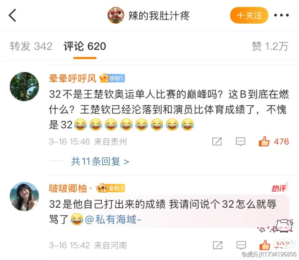Open the three-dots more options menu
The height and width of the screenshot is (260, 299).
[x=281, y=15]
